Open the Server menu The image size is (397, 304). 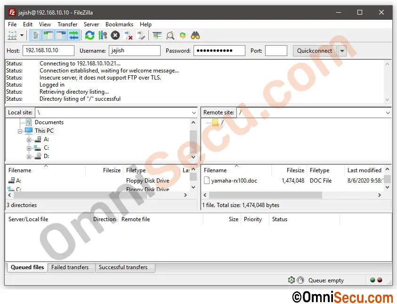[x=91, y=24]
